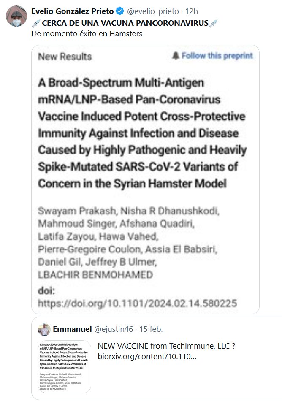Open Emmanuel's small profile avatar
This screenshot has height=401, width=282.
(x=44, y=330)
